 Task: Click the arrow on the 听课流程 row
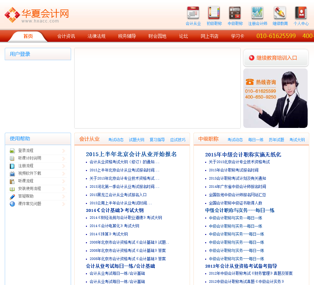click(x=63, y=181)
